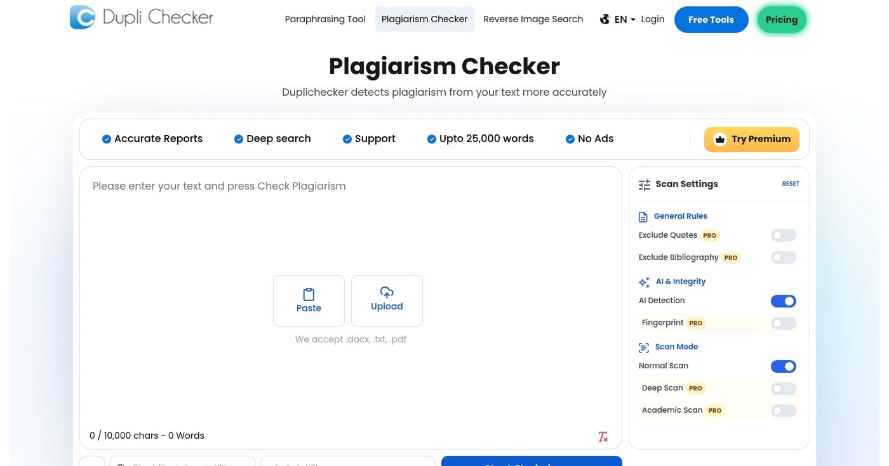Expand the EN language dropdown

625,20
